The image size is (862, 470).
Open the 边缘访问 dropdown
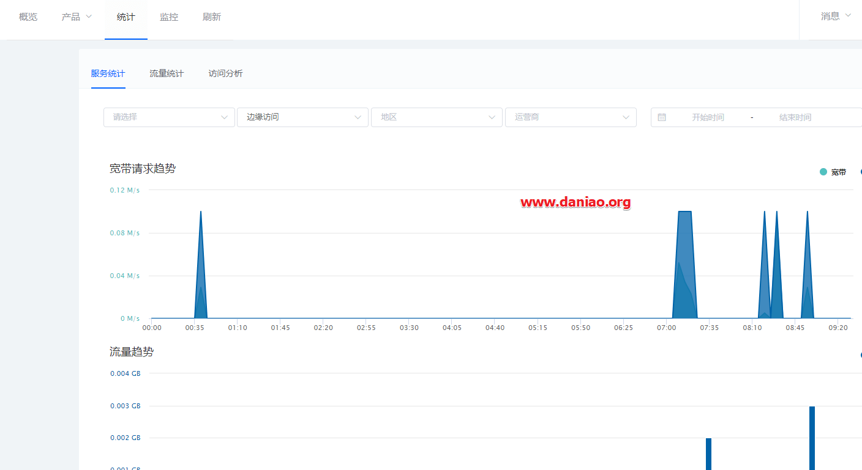pos(302,117)
